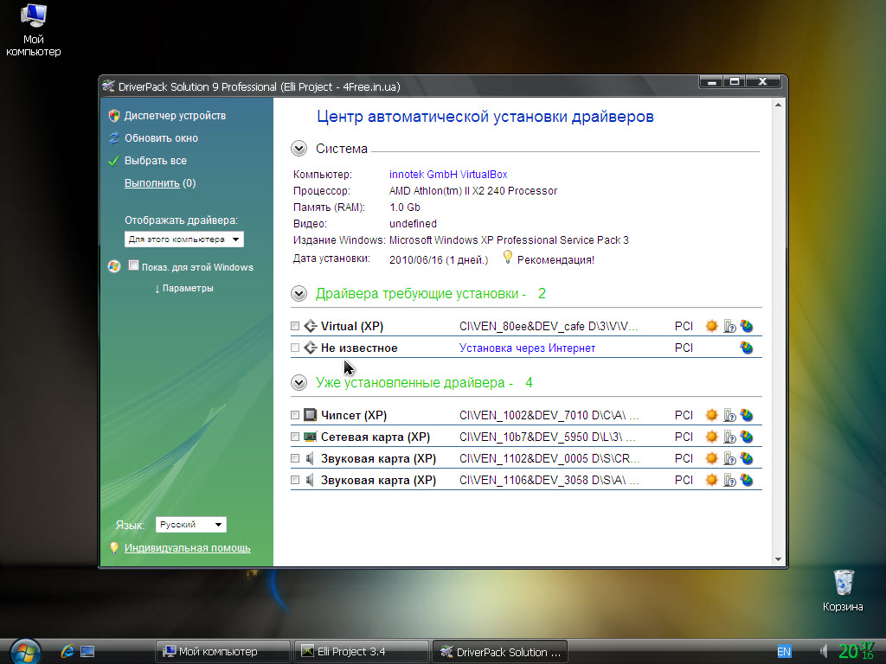Image resolution: width=886 pixels, height=664 pixels.
Task: Check the Чипсет (XP) driver checkbox
Action: click(295, 415)
